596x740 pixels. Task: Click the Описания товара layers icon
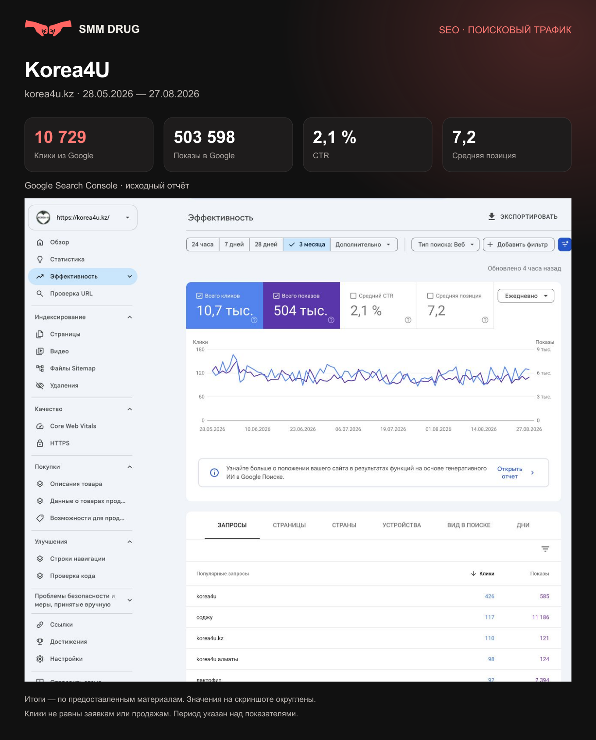[x=40, y=484]
